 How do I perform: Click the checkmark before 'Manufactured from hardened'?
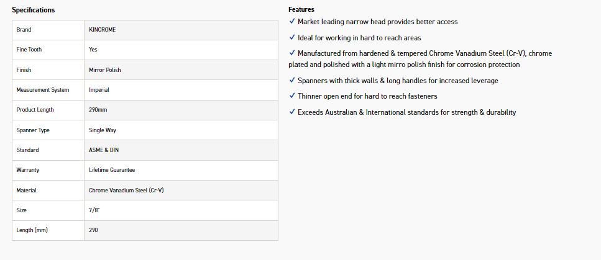click(292, 53)
